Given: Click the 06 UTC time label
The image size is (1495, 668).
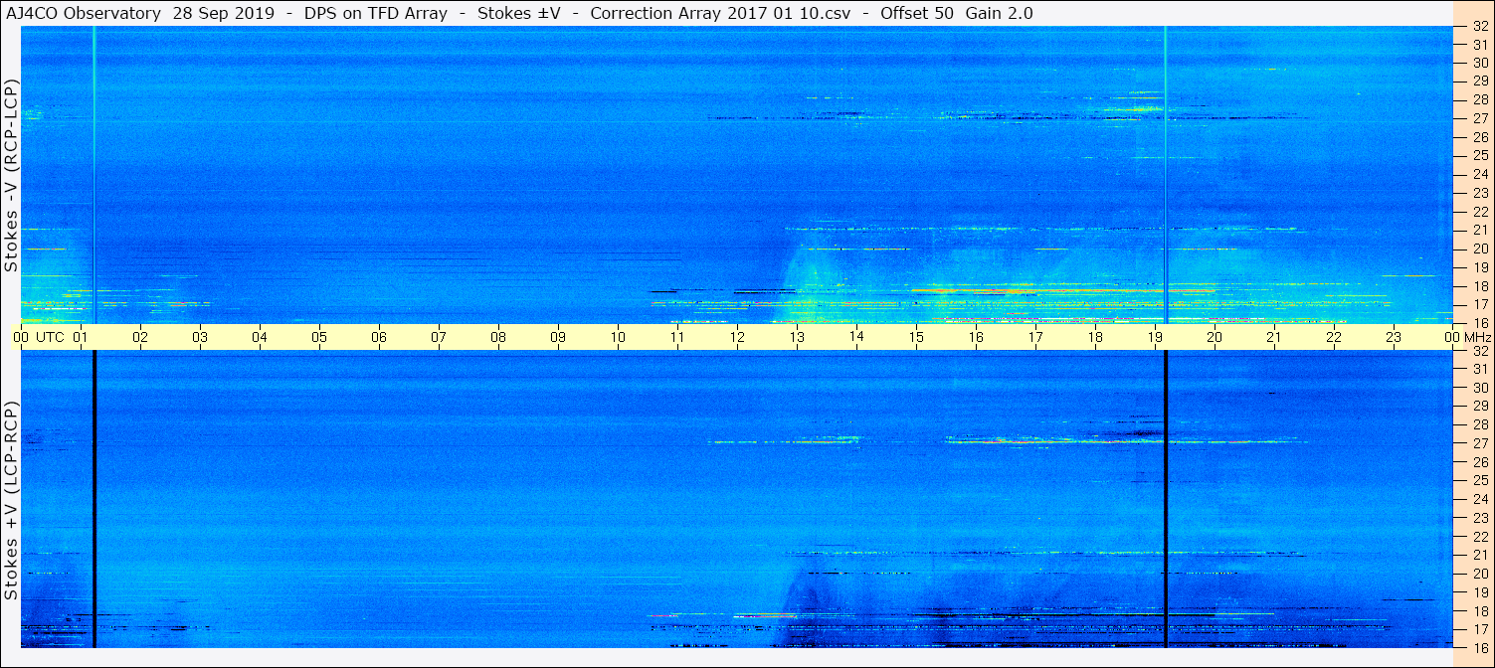Looking at the screenshot, I should click(x=379, y=337).
